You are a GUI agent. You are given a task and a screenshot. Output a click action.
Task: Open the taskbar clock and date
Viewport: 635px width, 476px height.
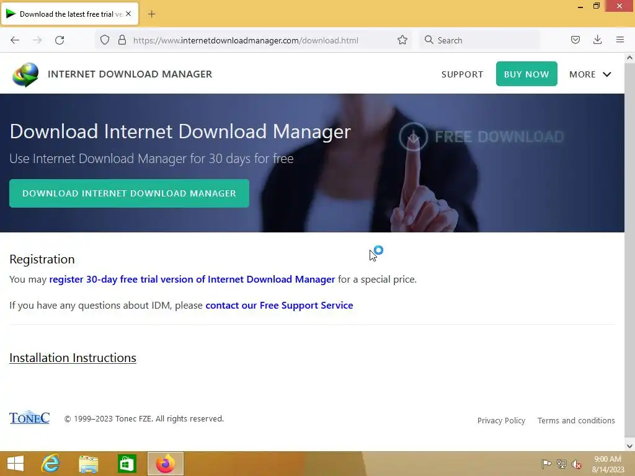tap(608, 464)
